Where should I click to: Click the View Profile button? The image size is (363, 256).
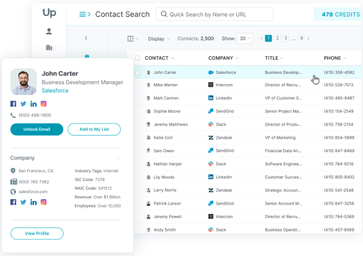37,233
